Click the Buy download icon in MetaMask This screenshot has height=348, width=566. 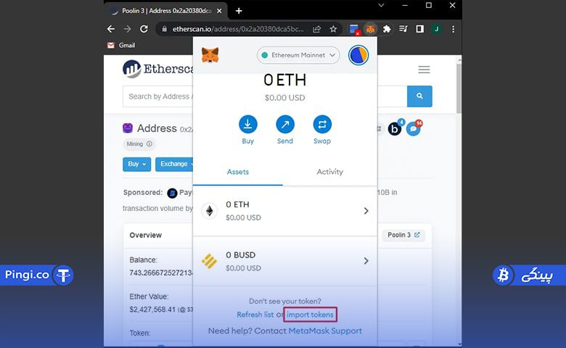(x=247, y=125)
